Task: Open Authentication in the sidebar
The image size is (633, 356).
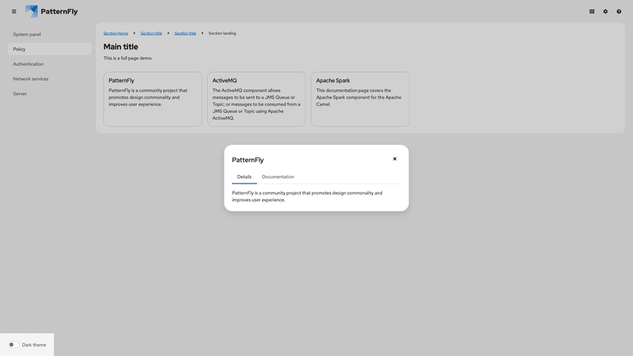Action: (x=28, y=64)
